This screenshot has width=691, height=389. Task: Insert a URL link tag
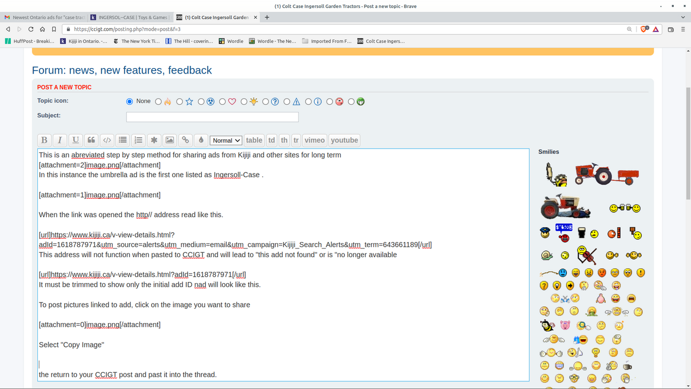(185, 140)
